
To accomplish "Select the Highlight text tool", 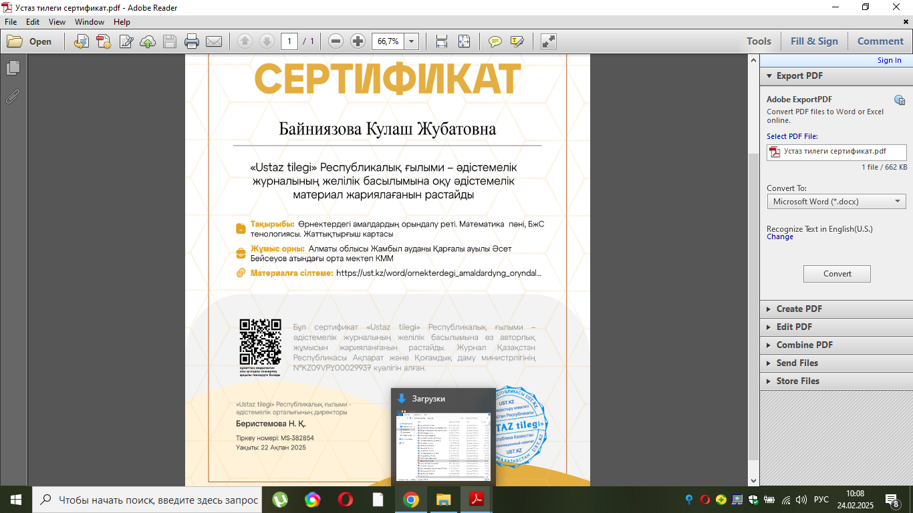I will point(517,41).
